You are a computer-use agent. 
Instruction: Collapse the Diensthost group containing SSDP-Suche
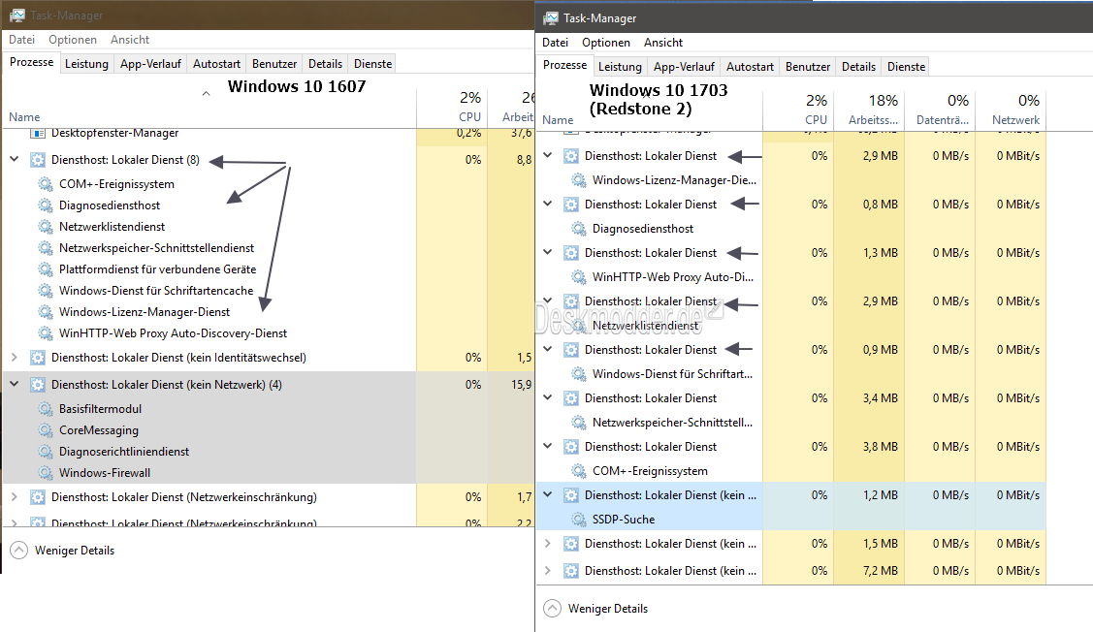tap(548, 494)
